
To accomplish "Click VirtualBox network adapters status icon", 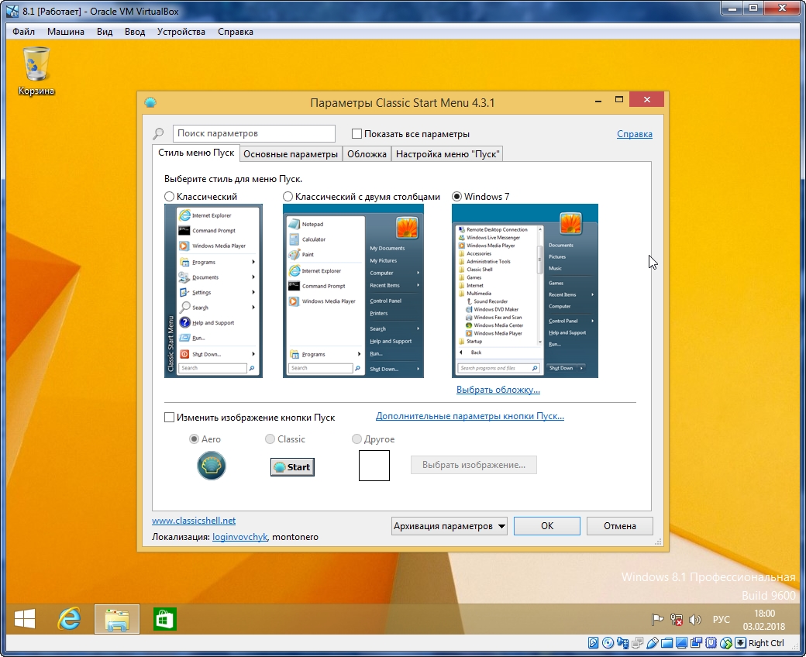I will coord(637,642).
